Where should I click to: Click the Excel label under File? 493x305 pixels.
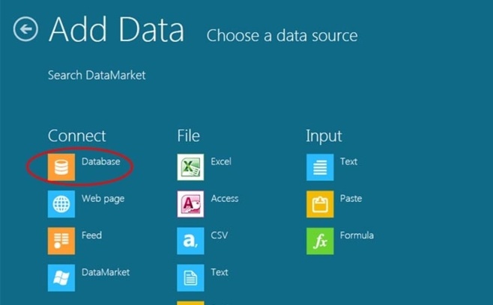point(221,161)
